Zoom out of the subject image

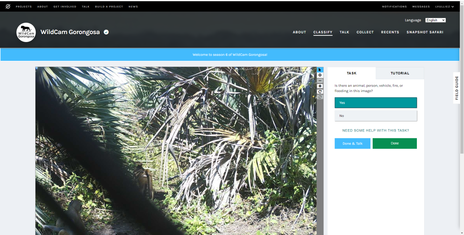tap(320, 81)
